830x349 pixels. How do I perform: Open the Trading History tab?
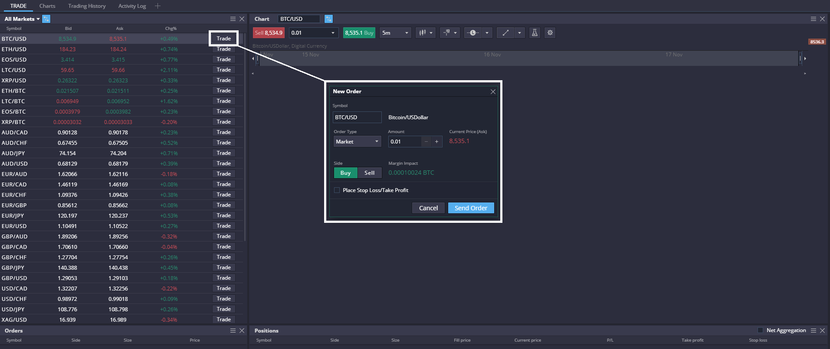[x=87, y=6]
